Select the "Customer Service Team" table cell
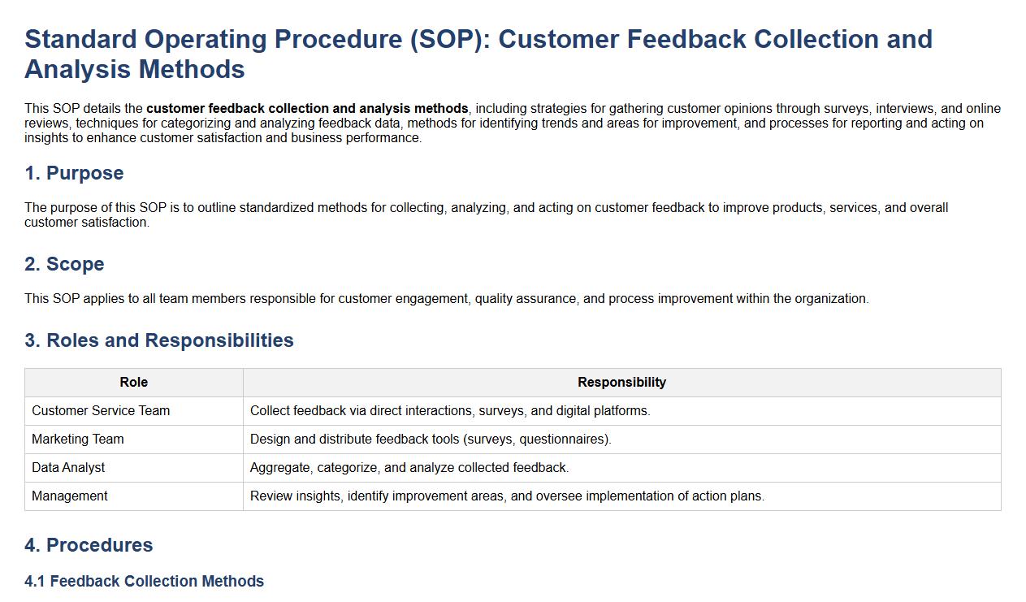The height and width of the screenshot is (602, 1026). pyautogui.click(x=101, y=411)
